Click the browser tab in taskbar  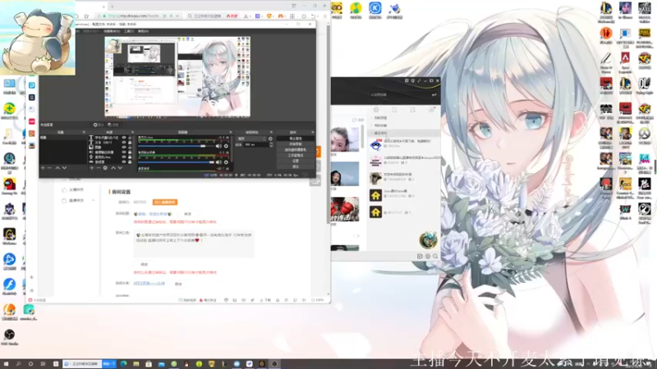pos(82,364)
